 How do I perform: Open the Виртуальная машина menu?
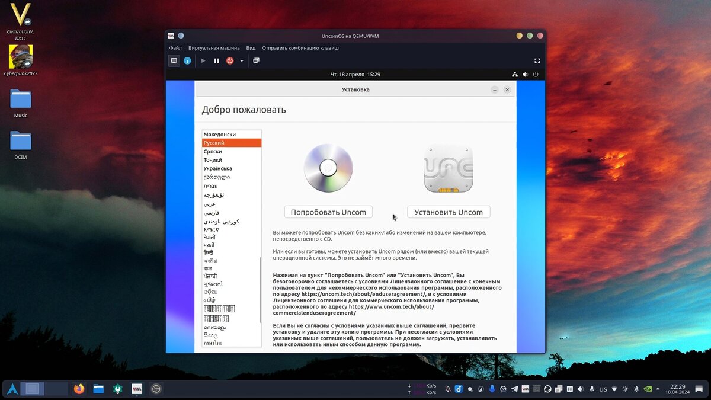click(214, 47)
